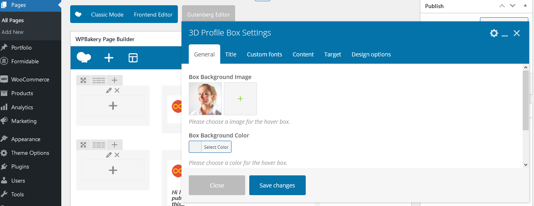Add an image using the green plus box

(x=240, y=99)
